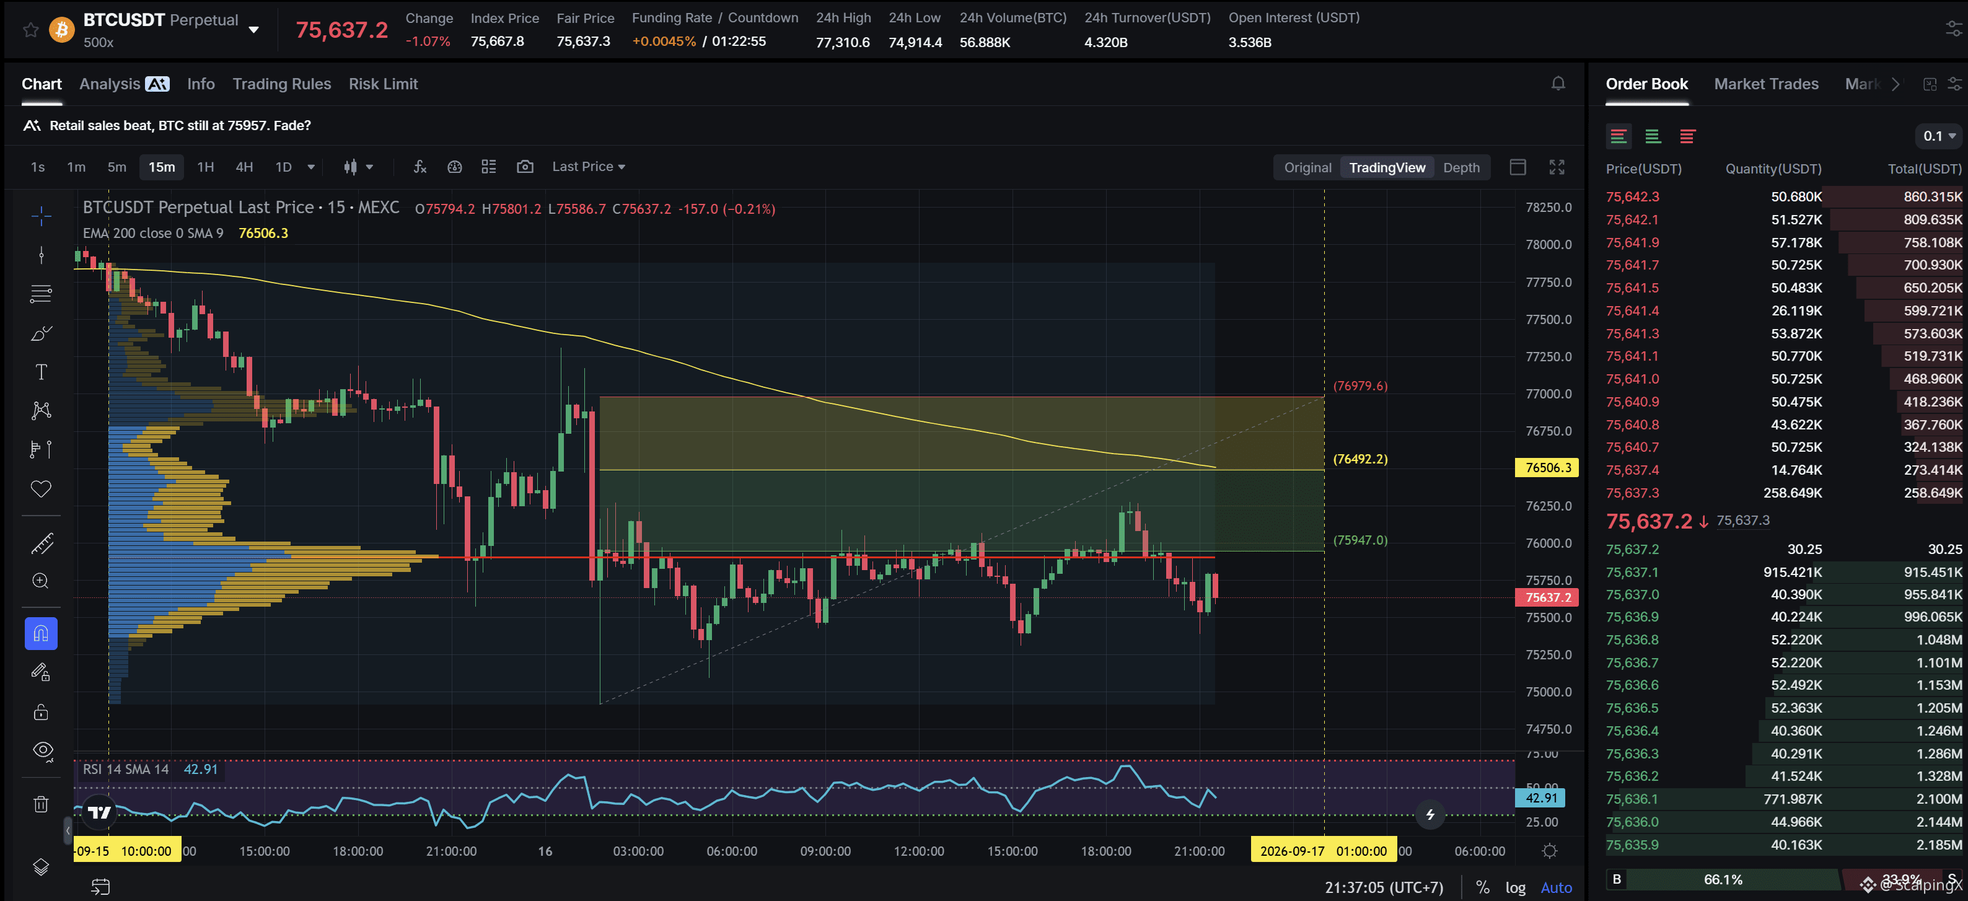Enable log scale on price axis

[1515, 887]
